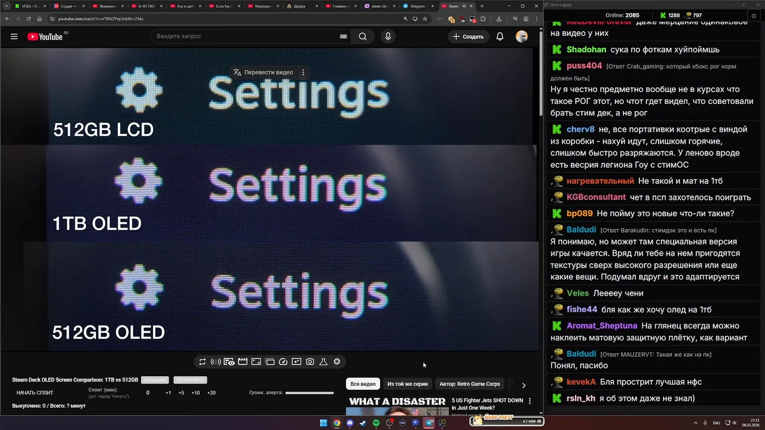Start voice search with the microphone

click(388, 36)
